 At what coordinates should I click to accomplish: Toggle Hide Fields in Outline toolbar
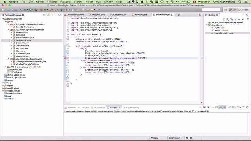tap(231, 20)
